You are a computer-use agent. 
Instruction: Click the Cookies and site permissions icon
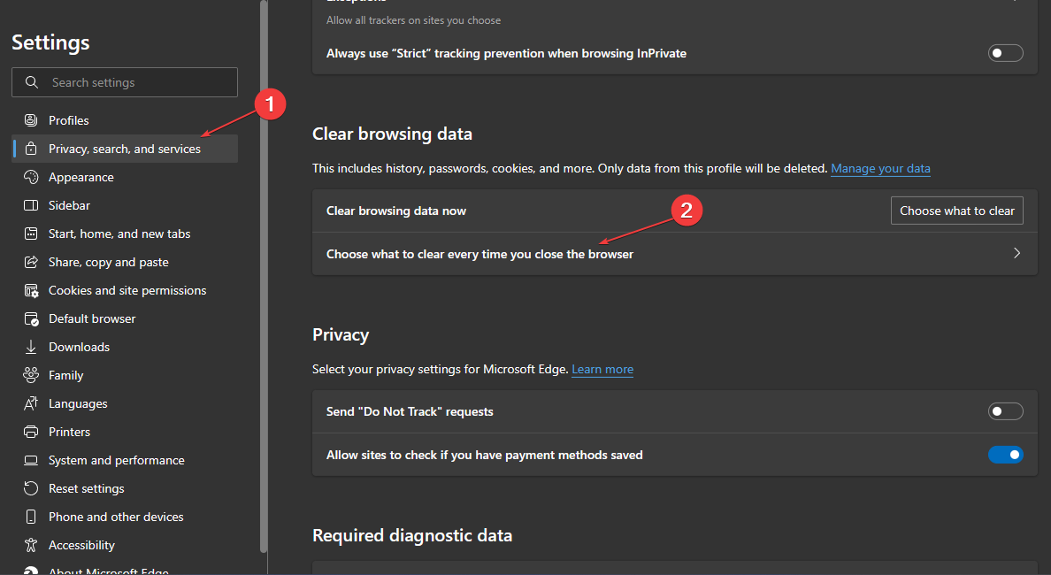click(31, 290)
